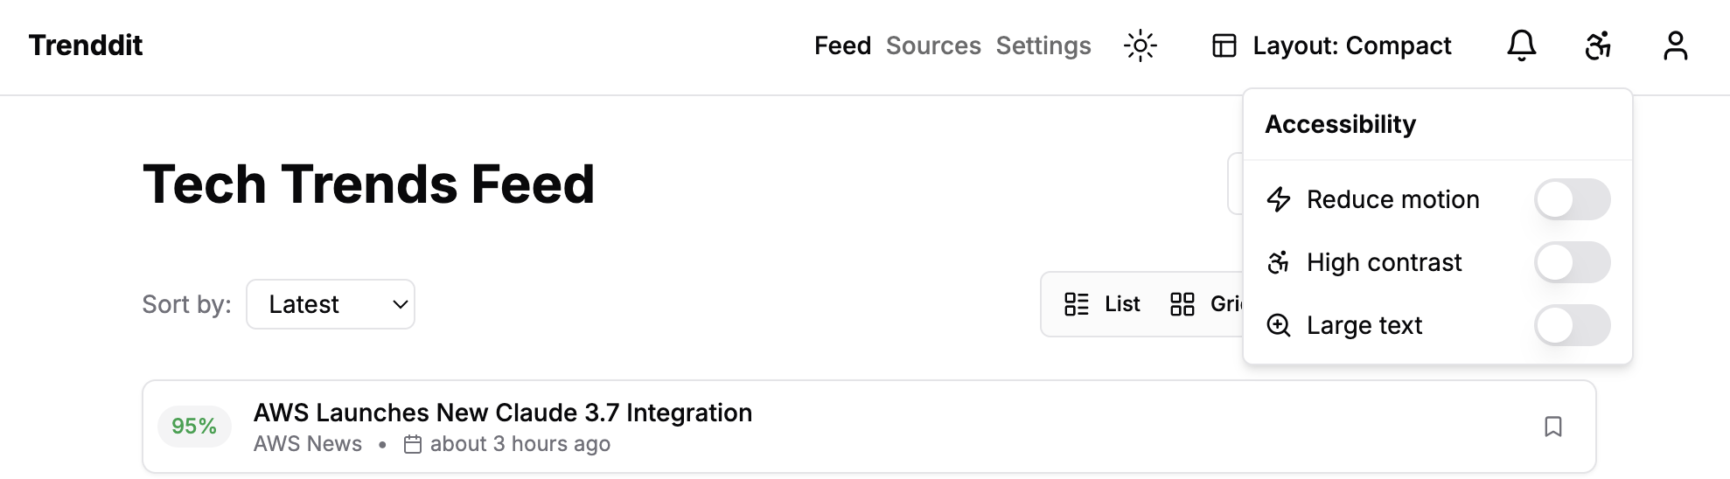Enable the Large text switch

pos(1572,325)
